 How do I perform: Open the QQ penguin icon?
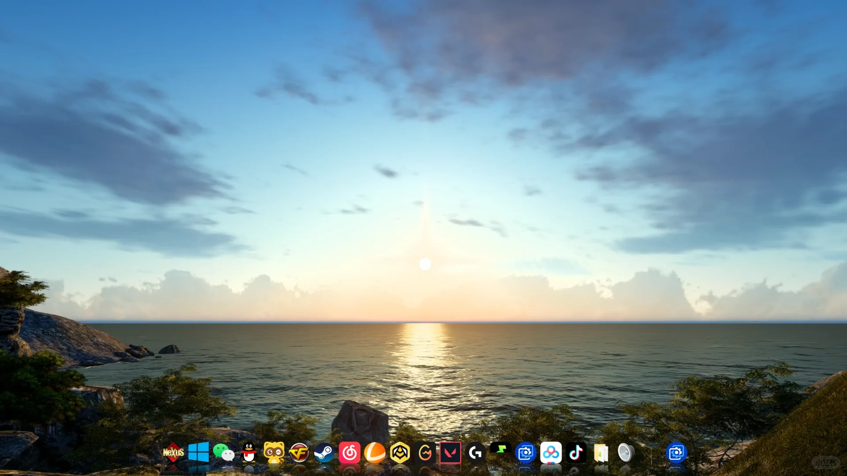249,452
